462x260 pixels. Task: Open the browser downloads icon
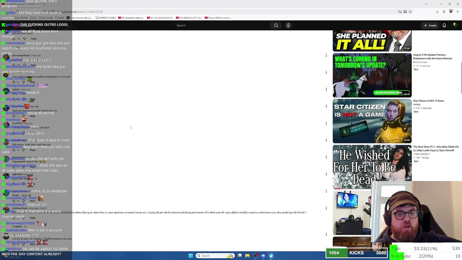437,12
